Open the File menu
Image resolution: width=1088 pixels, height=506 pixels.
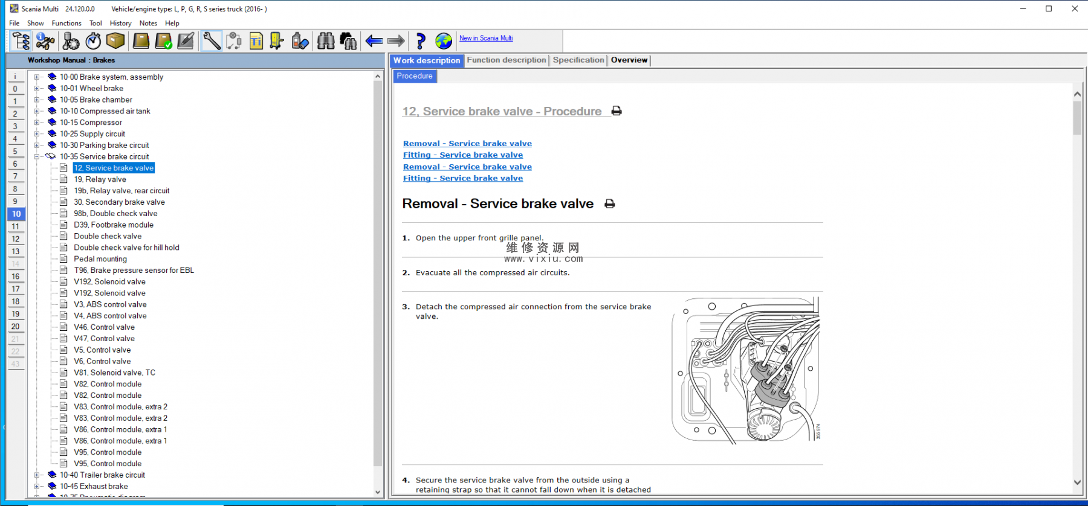(x=15, y=23)
